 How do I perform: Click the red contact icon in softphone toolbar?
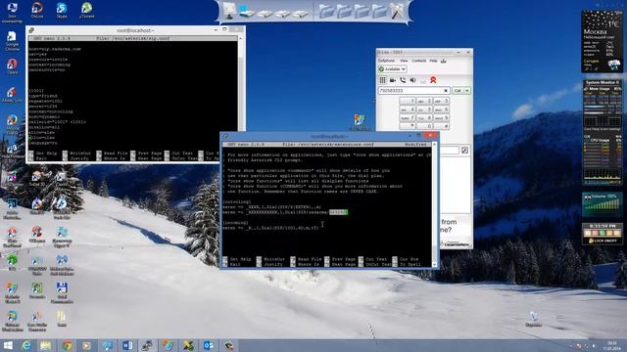pos(433,80)
